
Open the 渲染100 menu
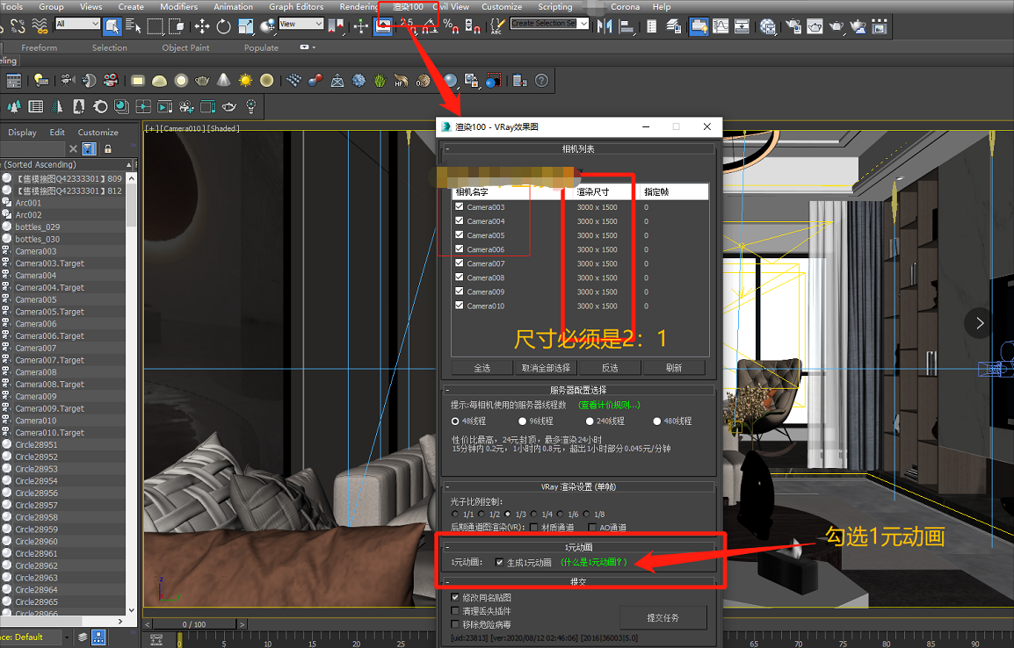tap(408, 6)
